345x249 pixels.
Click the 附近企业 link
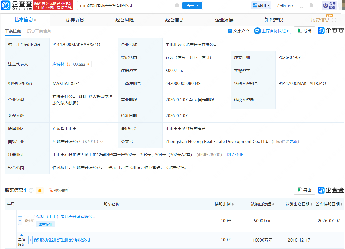point(235,155)
